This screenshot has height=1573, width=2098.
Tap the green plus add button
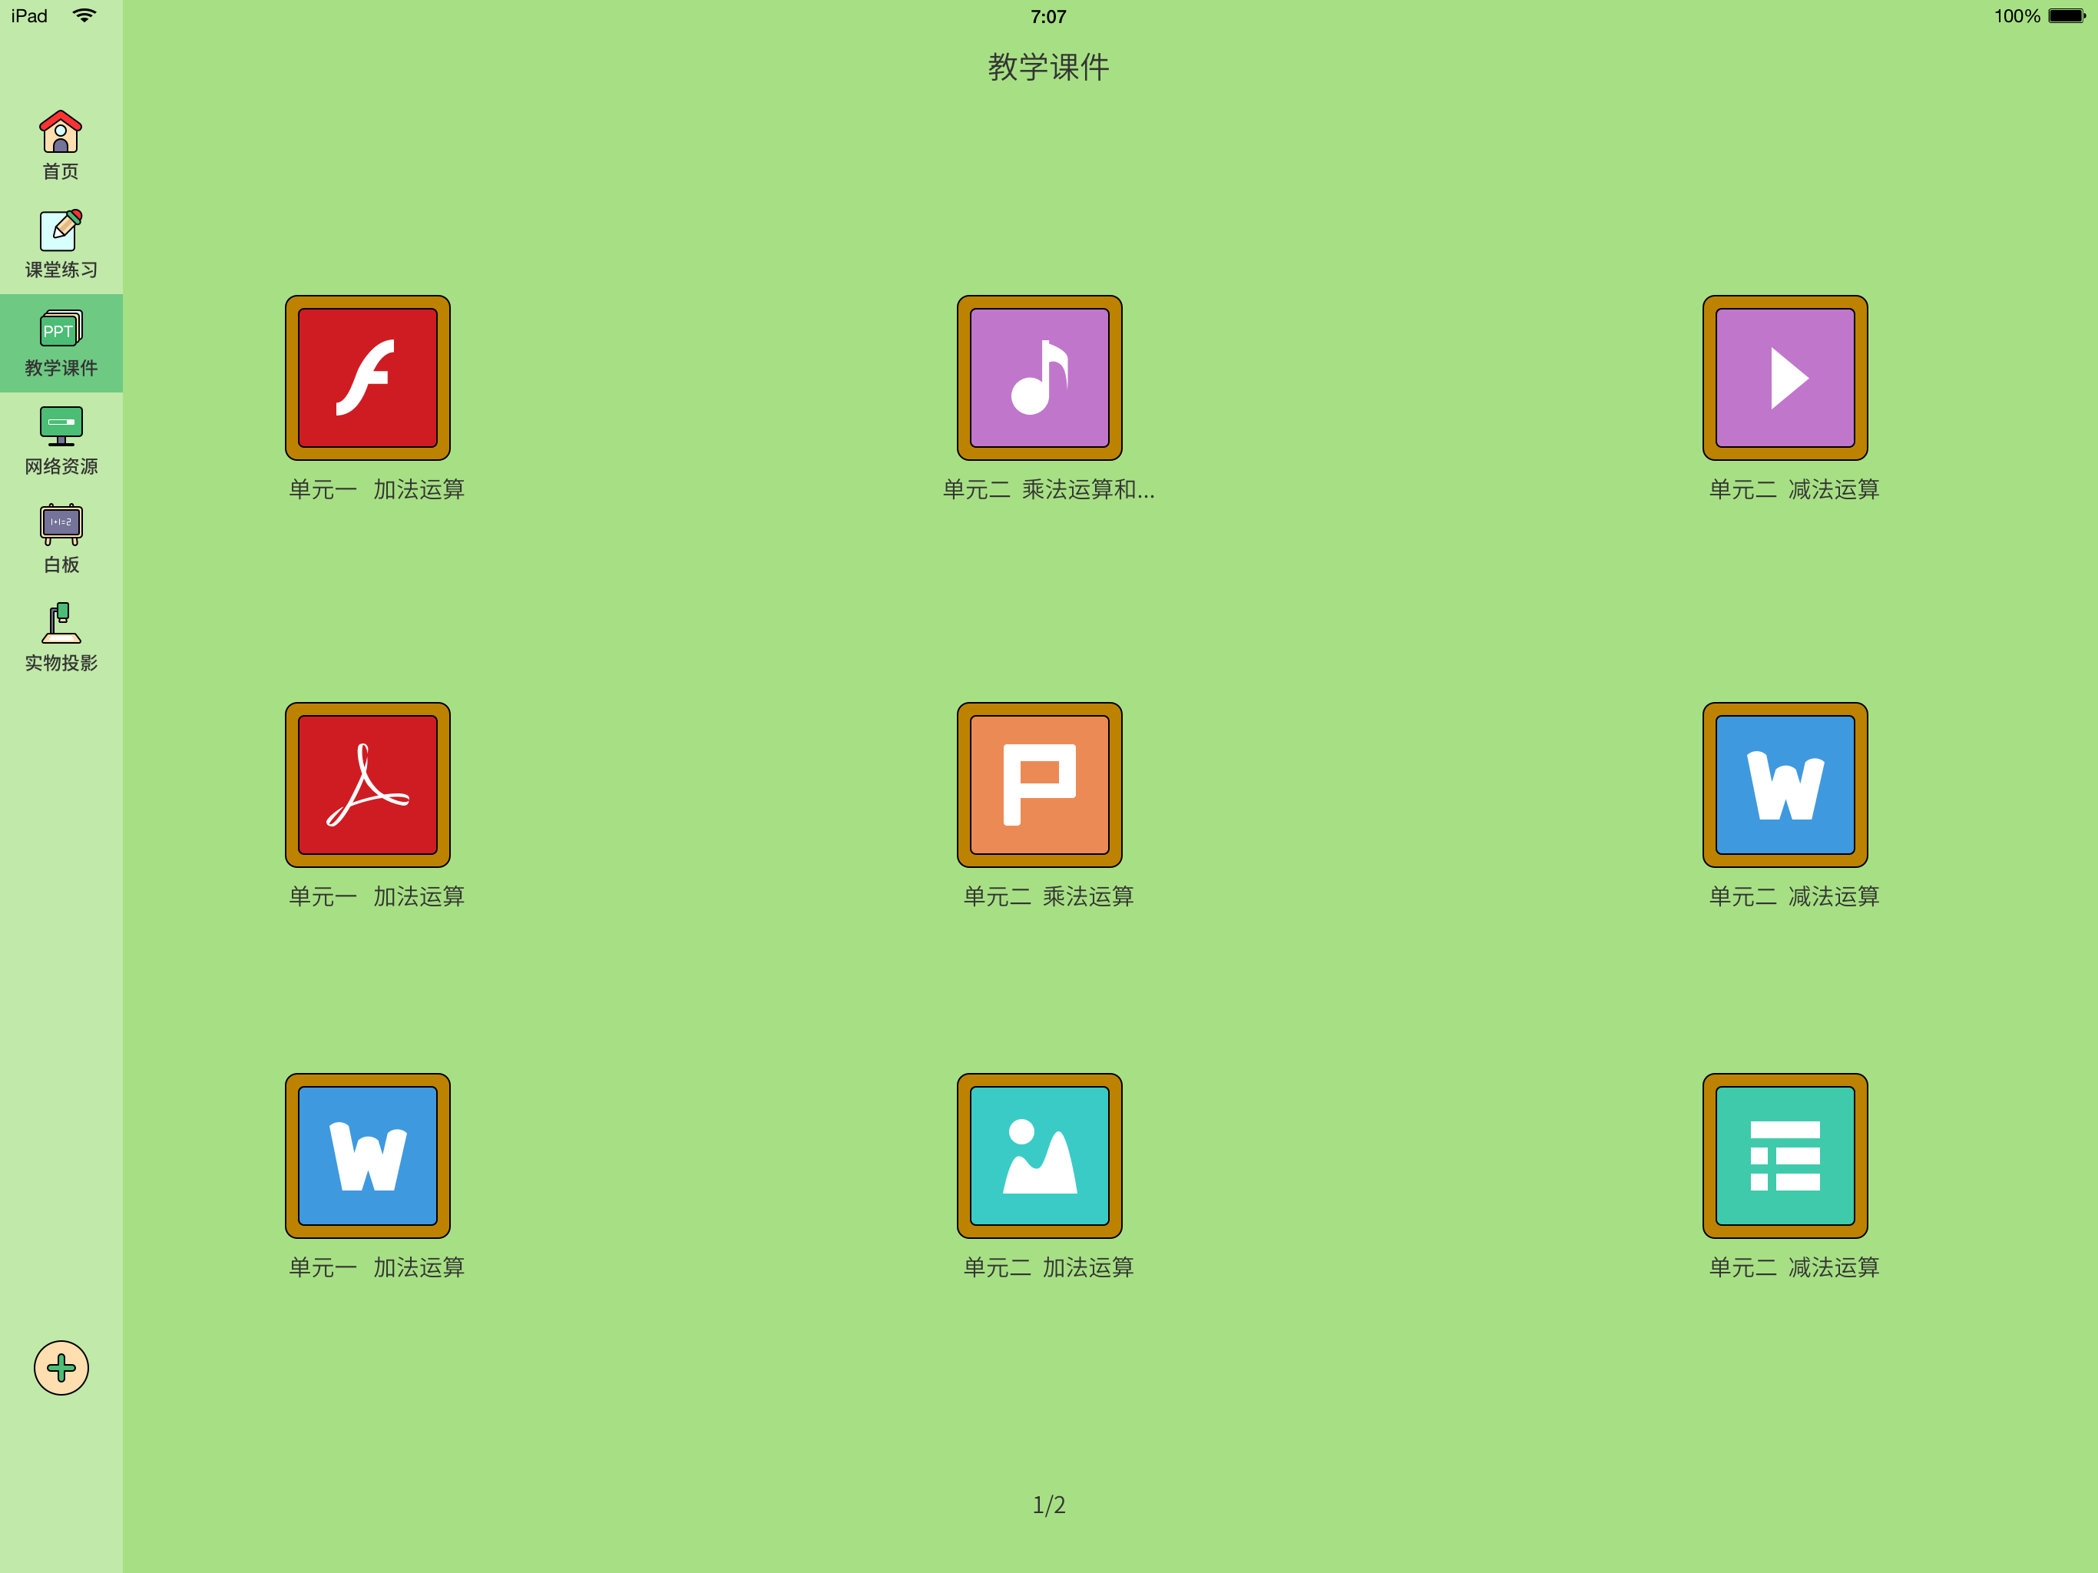point(61,1368)
